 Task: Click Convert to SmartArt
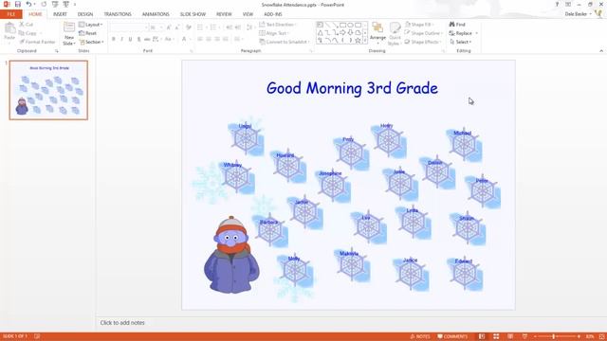(285, 42)
